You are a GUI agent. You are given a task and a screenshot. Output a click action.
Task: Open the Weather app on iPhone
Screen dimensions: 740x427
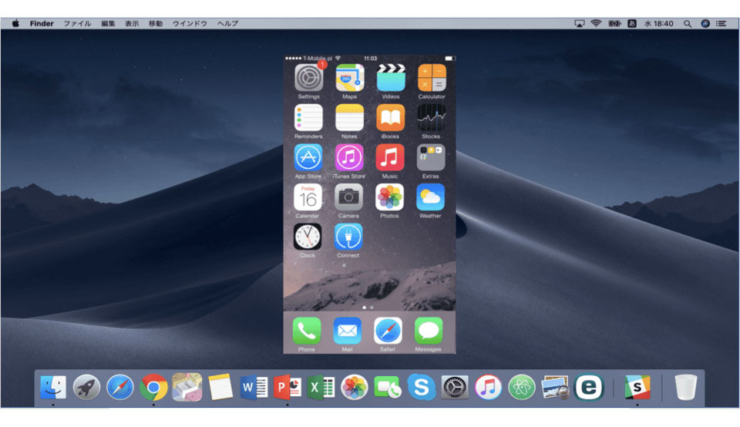(x=430, y=197)
